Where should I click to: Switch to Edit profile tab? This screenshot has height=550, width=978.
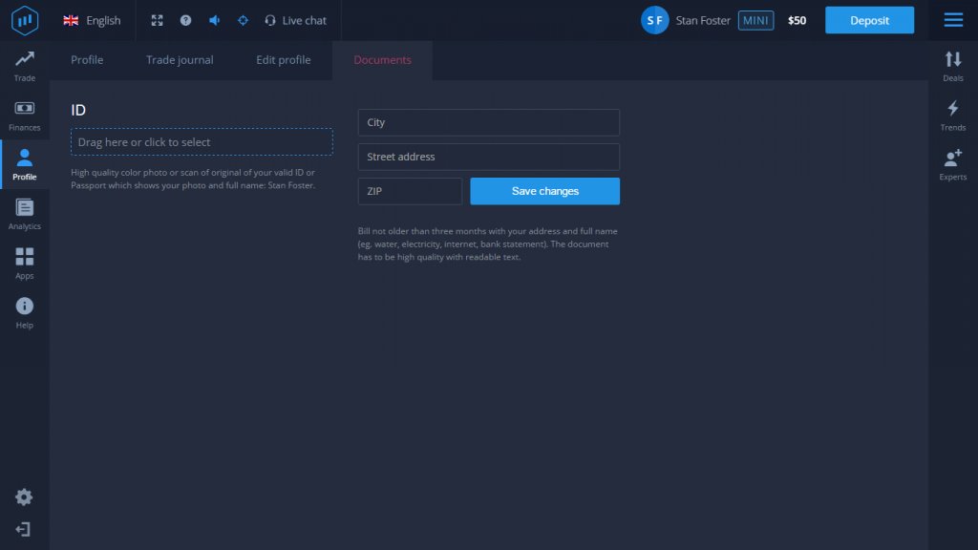click(283, 60)
